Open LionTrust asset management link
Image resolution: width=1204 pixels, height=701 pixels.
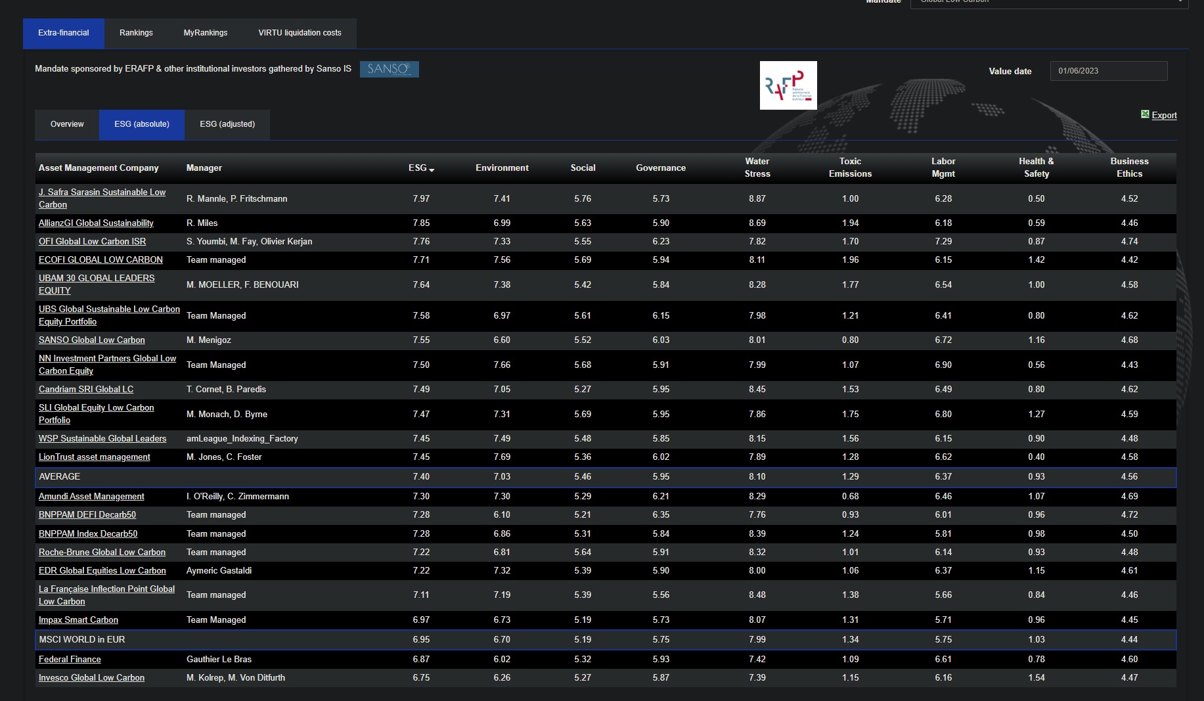tap(95, 457)
